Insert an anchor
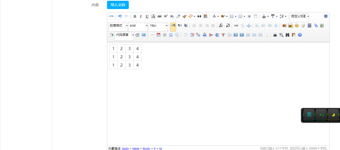Screen dimensions: 340x150 point(249,26)
